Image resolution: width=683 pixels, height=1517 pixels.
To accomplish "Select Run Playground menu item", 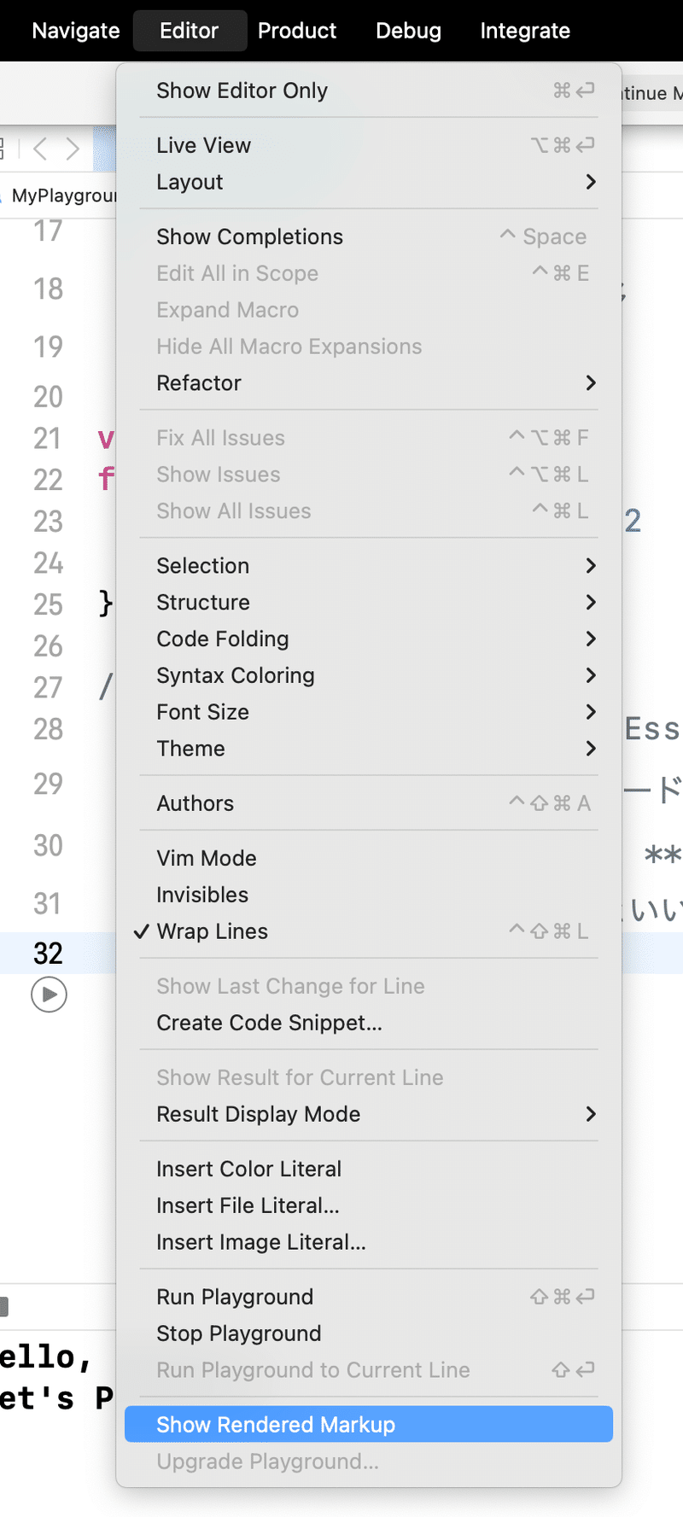I will 369,1297.
